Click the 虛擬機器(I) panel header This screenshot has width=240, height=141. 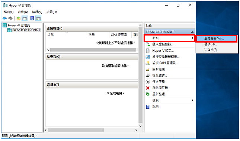click(x=92, y=28)
